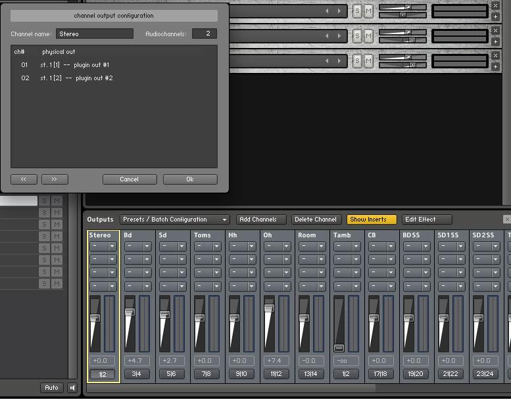Viewport: 511px width, 399px height.
Task: Click the Stereo channel fader handle
Action: click(95, 318)
